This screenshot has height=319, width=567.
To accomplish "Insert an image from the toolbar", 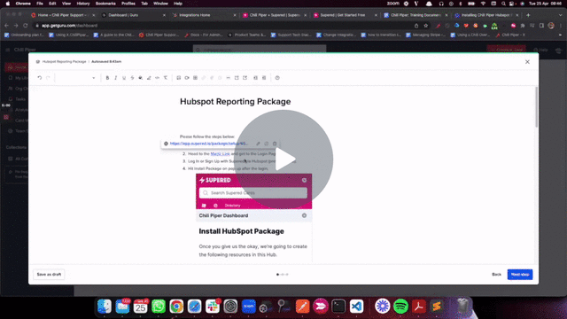I will (x=179, y=78).
